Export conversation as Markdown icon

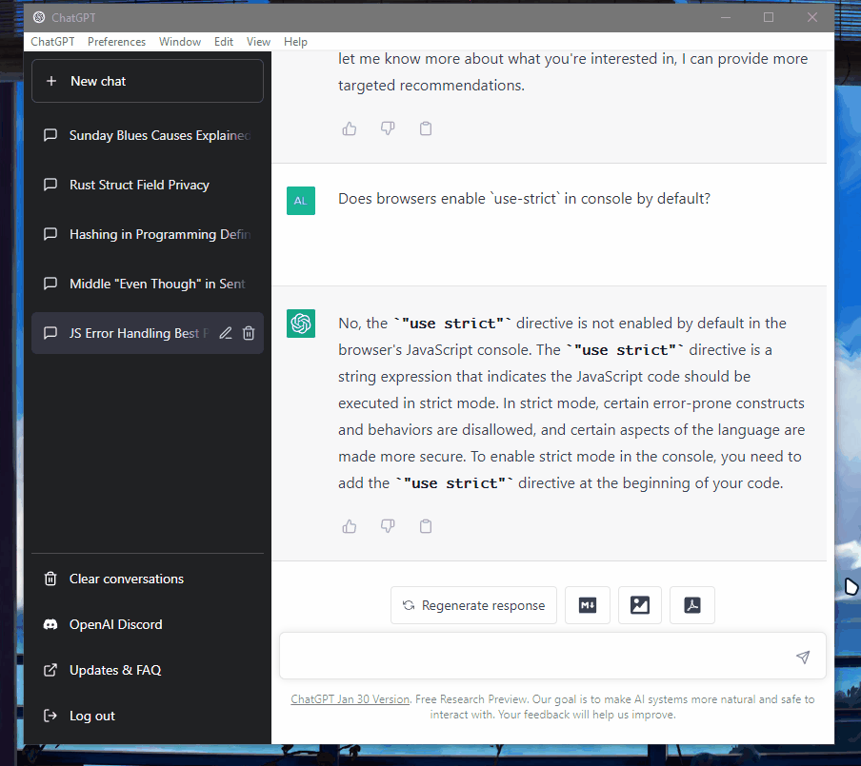(x=588, y=605)
